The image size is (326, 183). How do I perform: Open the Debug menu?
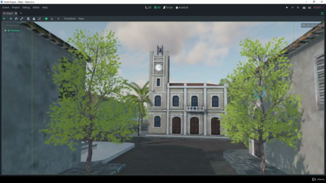tap(26, 8)
